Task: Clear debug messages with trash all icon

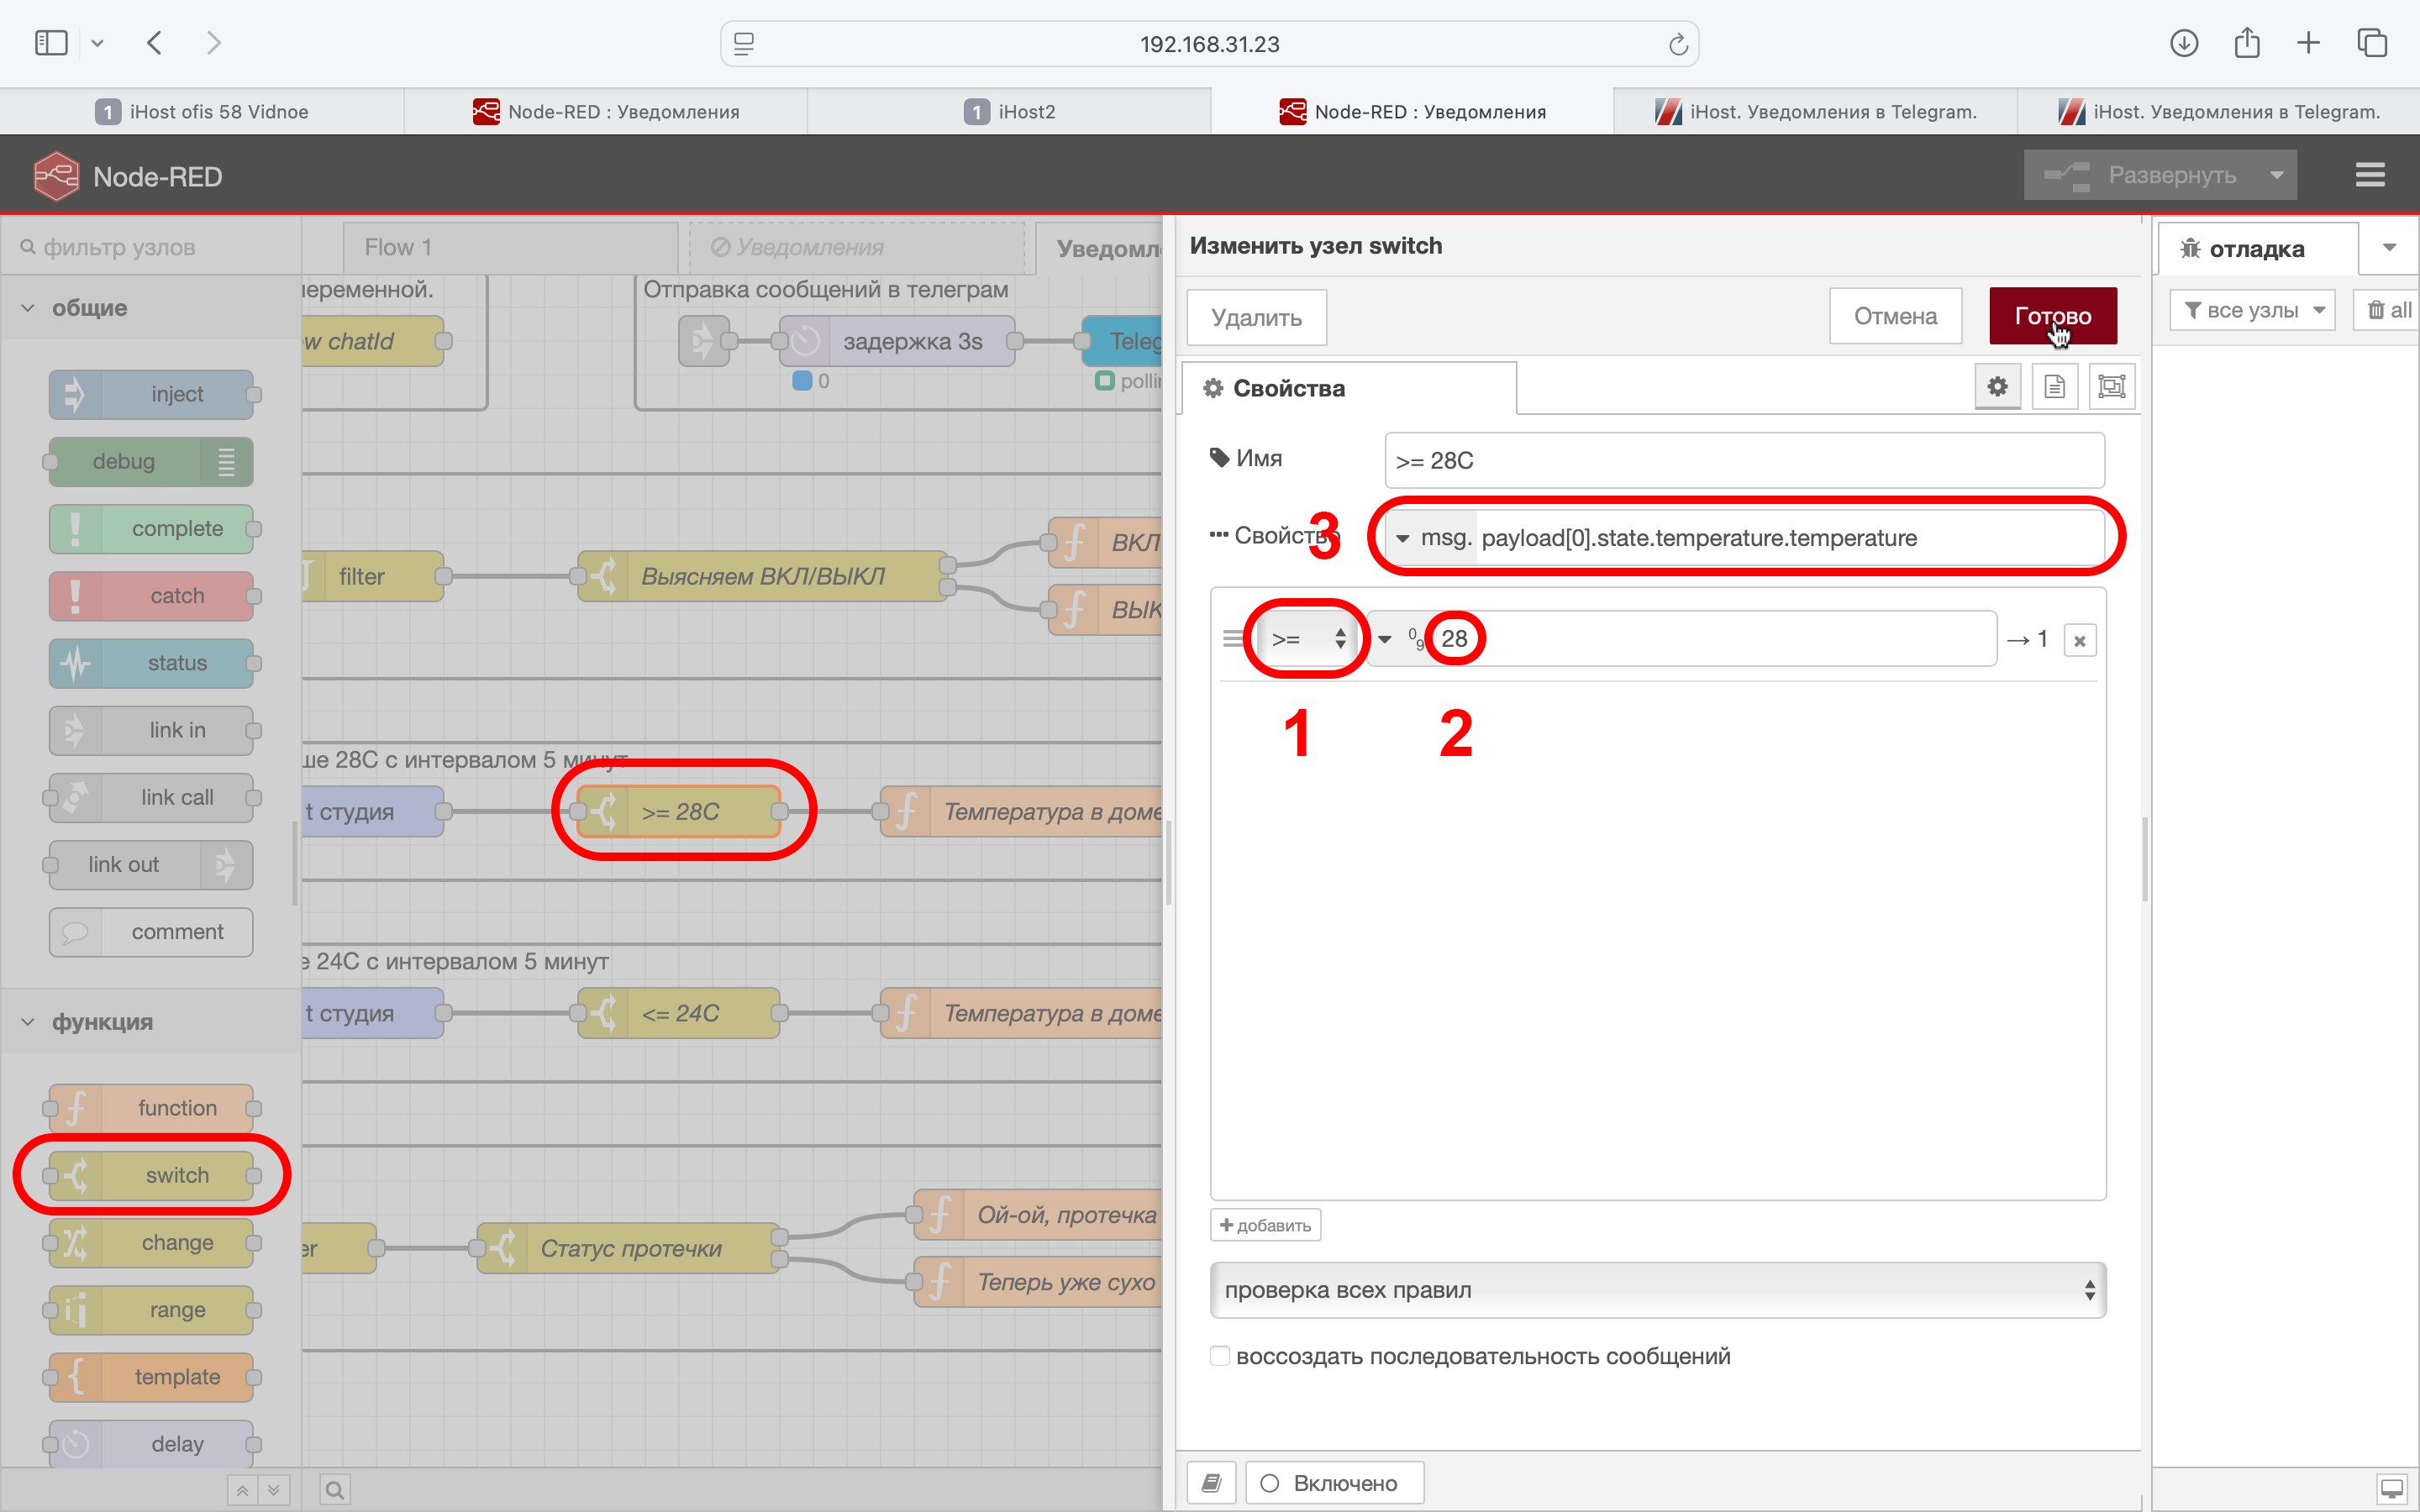Action: 2389,310
